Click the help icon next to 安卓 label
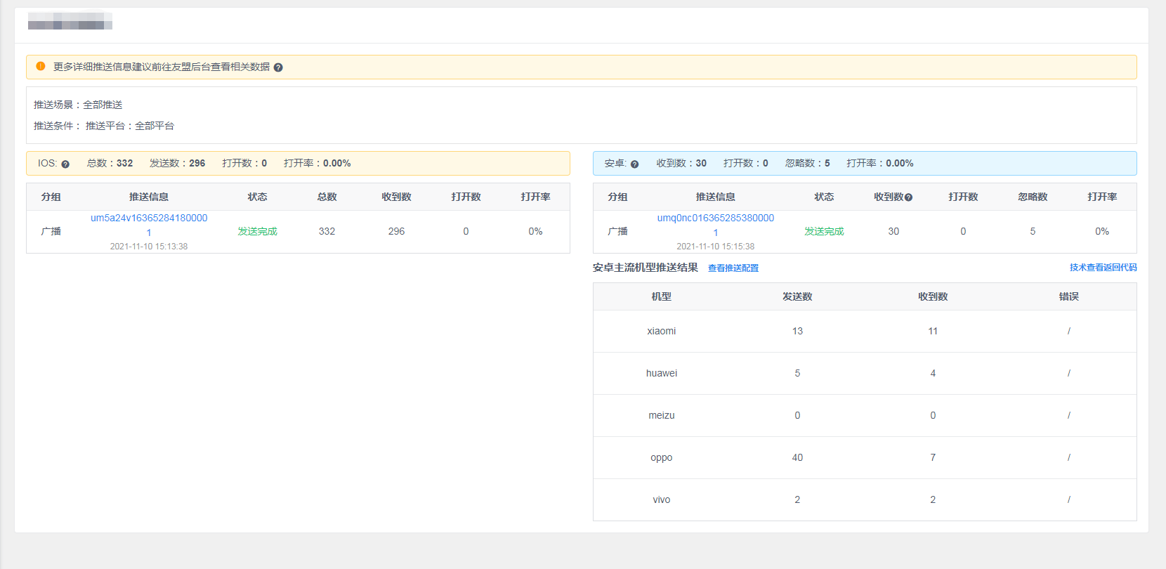Image resolution: width=1166 pixels, height=569 pixels. 634,164
